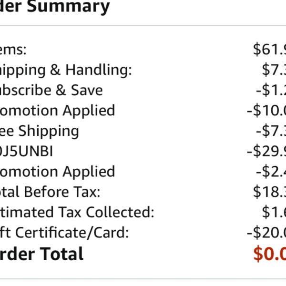Click the Shipping & Handling label
Screen dimensions: 286x286
coord(66,70)
